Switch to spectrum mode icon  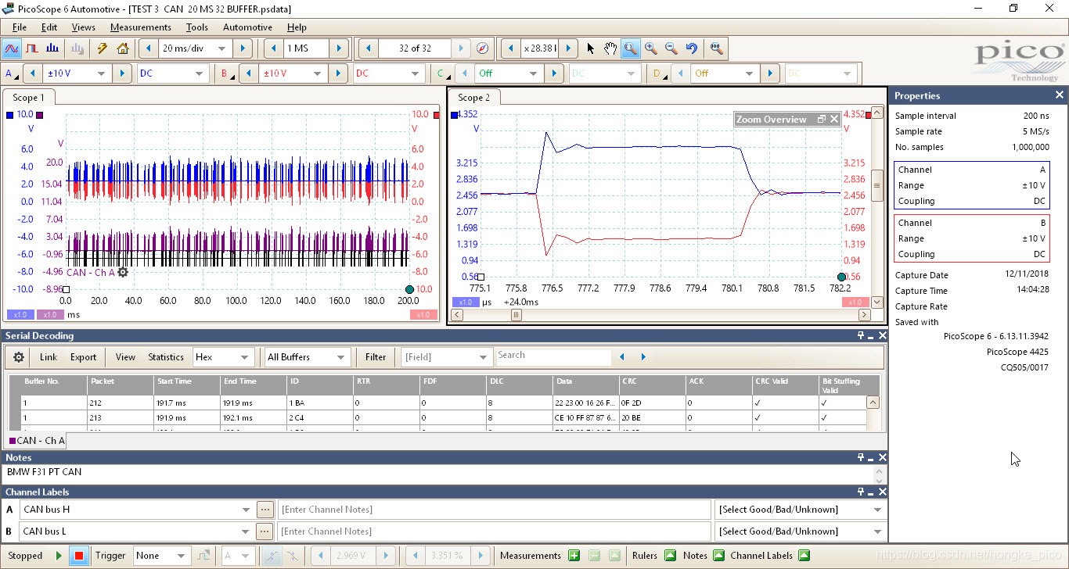[52, 48]
